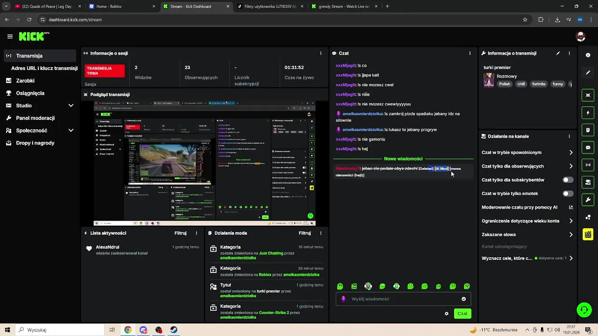
Task: Click the funny stream tag
Action: coord(558,84)
